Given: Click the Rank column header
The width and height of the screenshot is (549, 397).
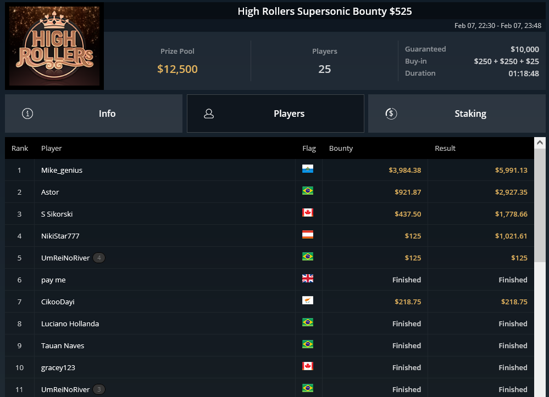Looking at the screenshot, I should 20,148.
